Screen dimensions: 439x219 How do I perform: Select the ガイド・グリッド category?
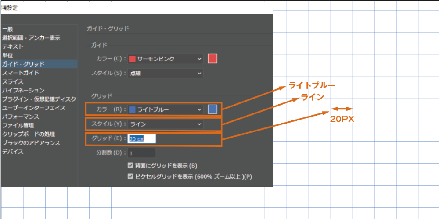(x=39, y=64)
